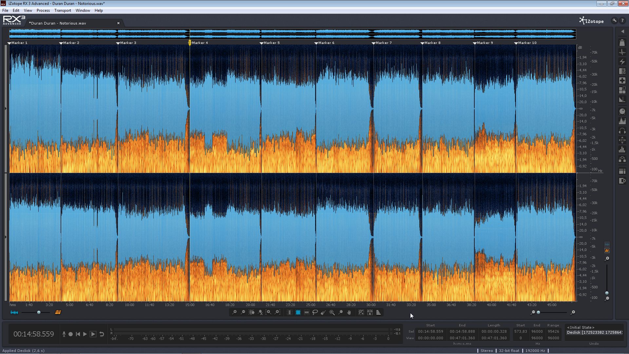Viewport: 629px width, 354px height.
Task: Open the lightning bolt Declip module
Action: pyautogui.click(x=622, y=62)
